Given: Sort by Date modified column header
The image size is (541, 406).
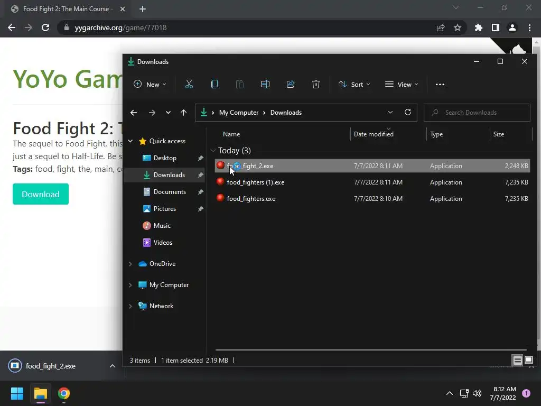Looking at the screenshot, I should [x=374, y=134].
